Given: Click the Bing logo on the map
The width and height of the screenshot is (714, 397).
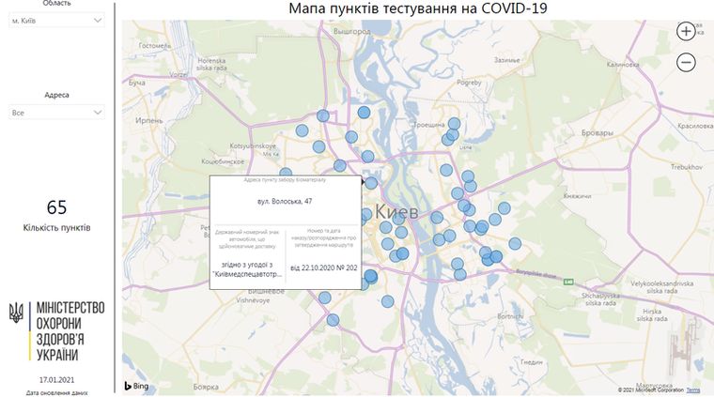Looking at the screenshot, I should (x=136, y=386).
